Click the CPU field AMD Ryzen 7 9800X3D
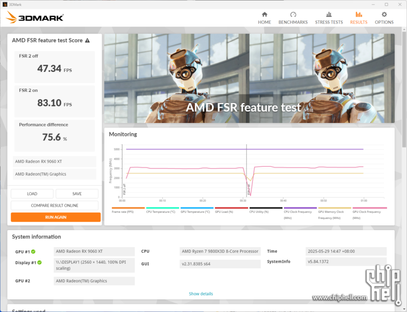Image resolution: width=407 pixels, height=312 pixels. click(x=220, y=251)
